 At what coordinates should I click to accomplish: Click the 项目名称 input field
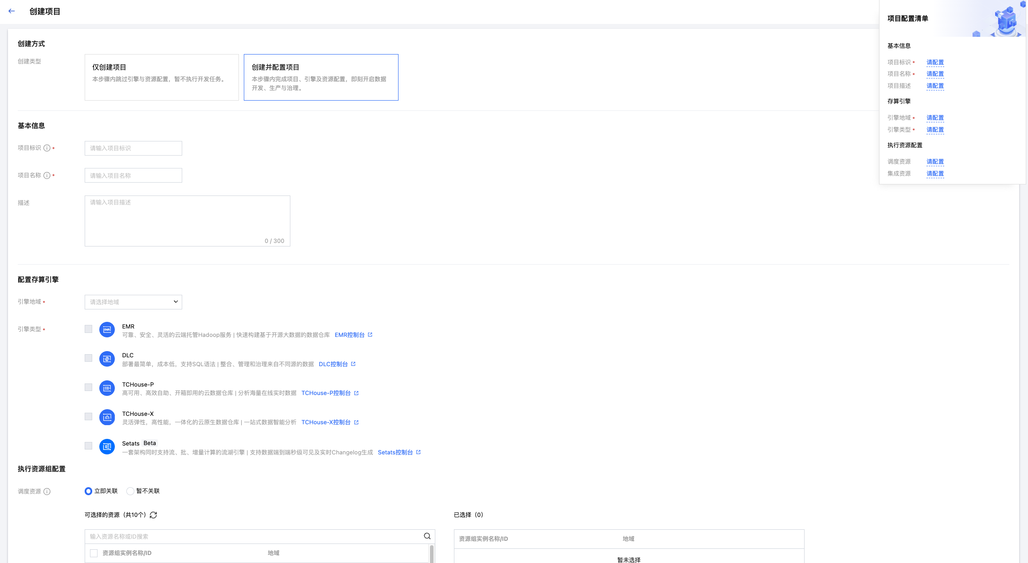tap(133, 175)
